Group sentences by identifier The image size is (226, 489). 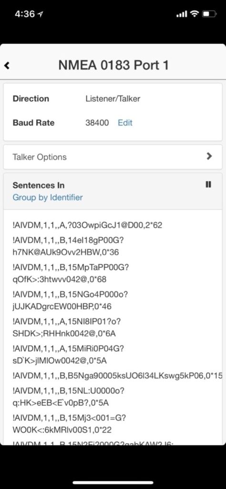click(x=48, y=197)
